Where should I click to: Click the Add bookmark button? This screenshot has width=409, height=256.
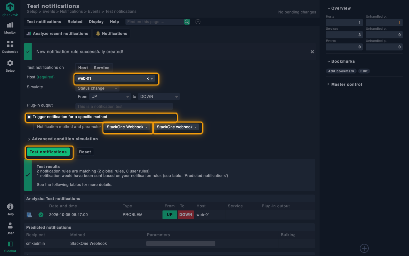coord(341,71)
